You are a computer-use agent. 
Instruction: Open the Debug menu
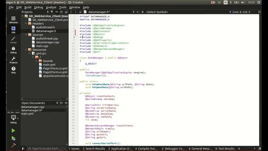(x=39, y=7)
